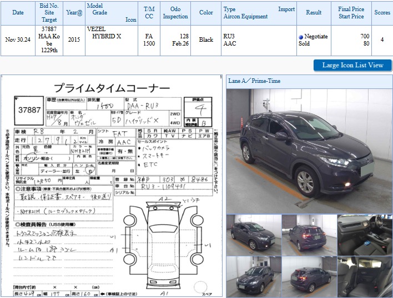
Task: Click the Bid No. Site Target header
Action: pyautogui.click(x=49, y=13)
